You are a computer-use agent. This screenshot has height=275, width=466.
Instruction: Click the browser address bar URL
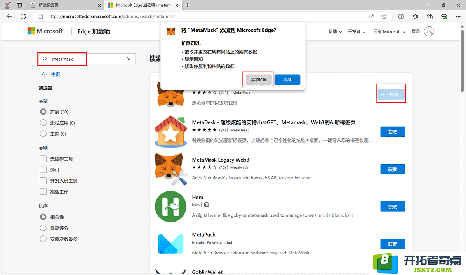pyautogui.click(x=112, y=17)
